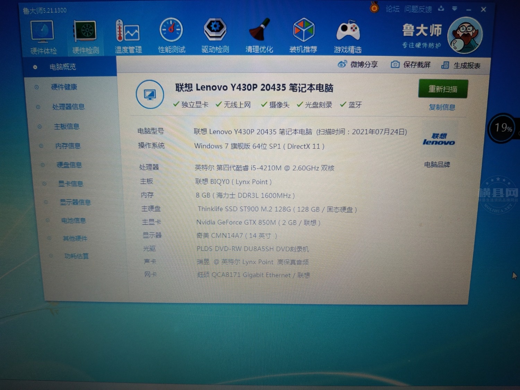The height and width of the screenshot is (390, 520).
Task: Open 装机推荐 cube icon
Action: (x=303, y=36)
